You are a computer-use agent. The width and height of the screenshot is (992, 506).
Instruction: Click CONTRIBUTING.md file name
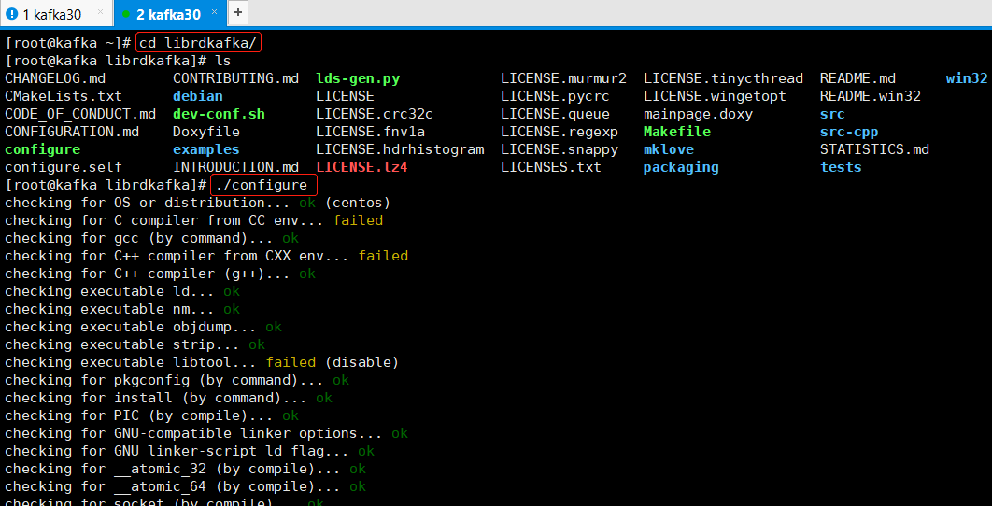(236, 78)
